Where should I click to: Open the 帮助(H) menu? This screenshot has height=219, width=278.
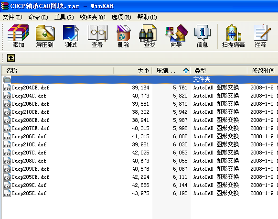point(147,17)
